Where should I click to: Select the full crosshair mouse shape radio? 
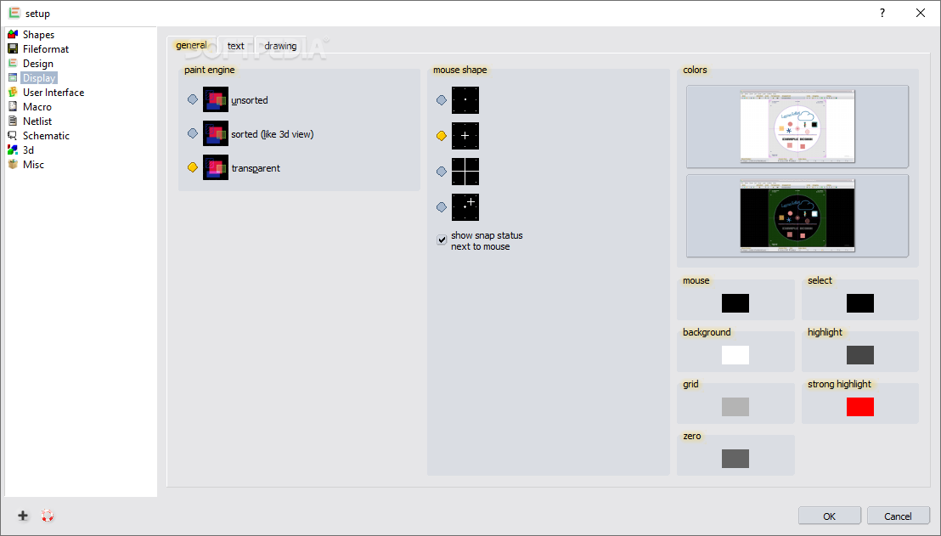coord(442,172)
